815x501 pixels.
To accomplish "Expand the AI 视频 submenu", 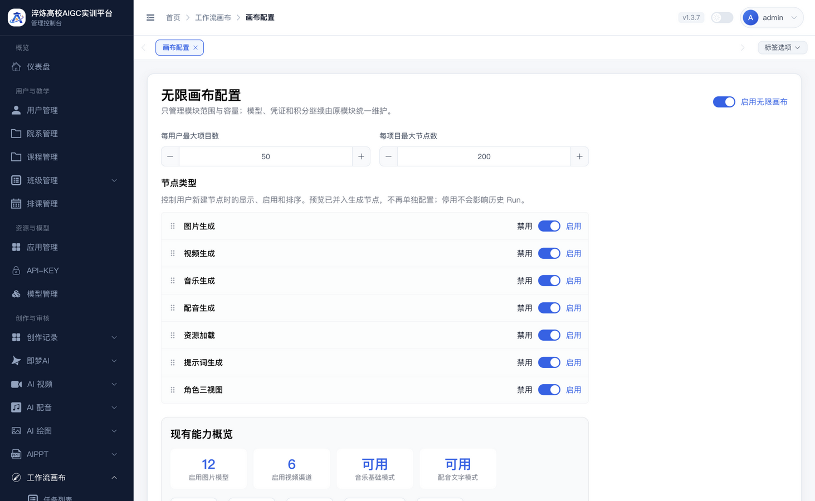I will coord(114,384).
